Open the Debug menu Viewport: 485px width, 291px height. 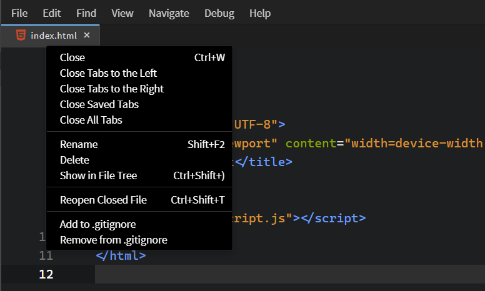point(219,13)
